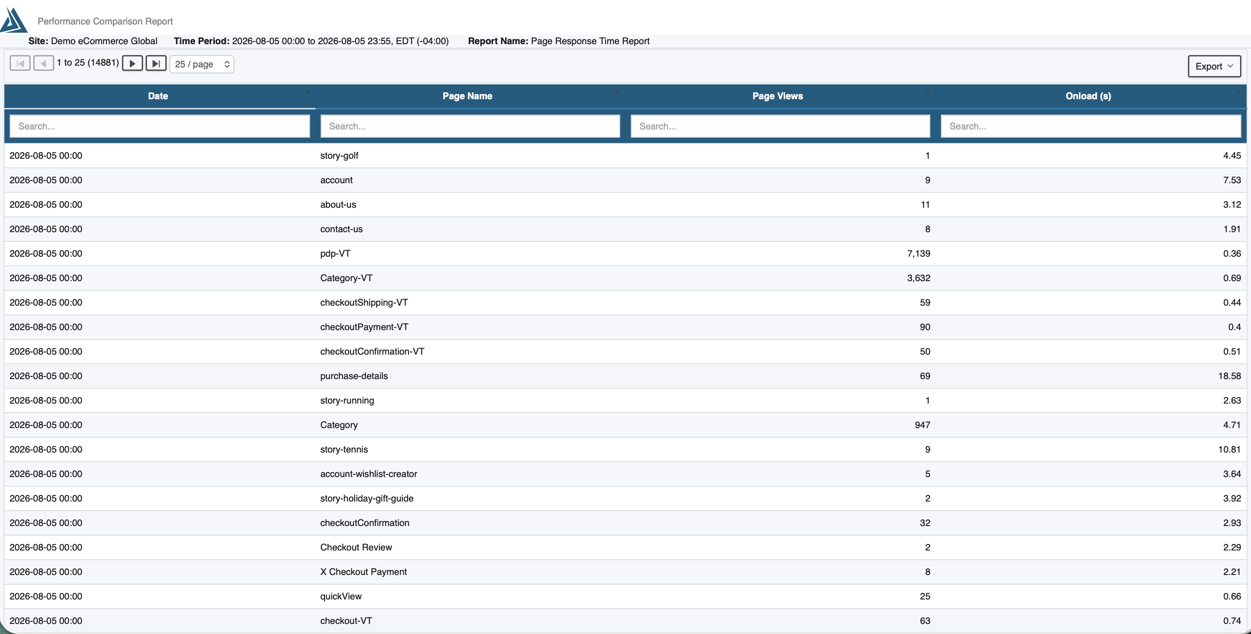Select the checkoutConfirmation page name
The image size is (1251, 634).
pos(365,523)
